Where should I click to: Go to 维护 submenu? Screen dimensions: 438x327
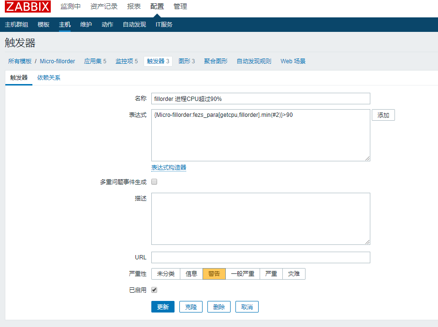[86, 25]
